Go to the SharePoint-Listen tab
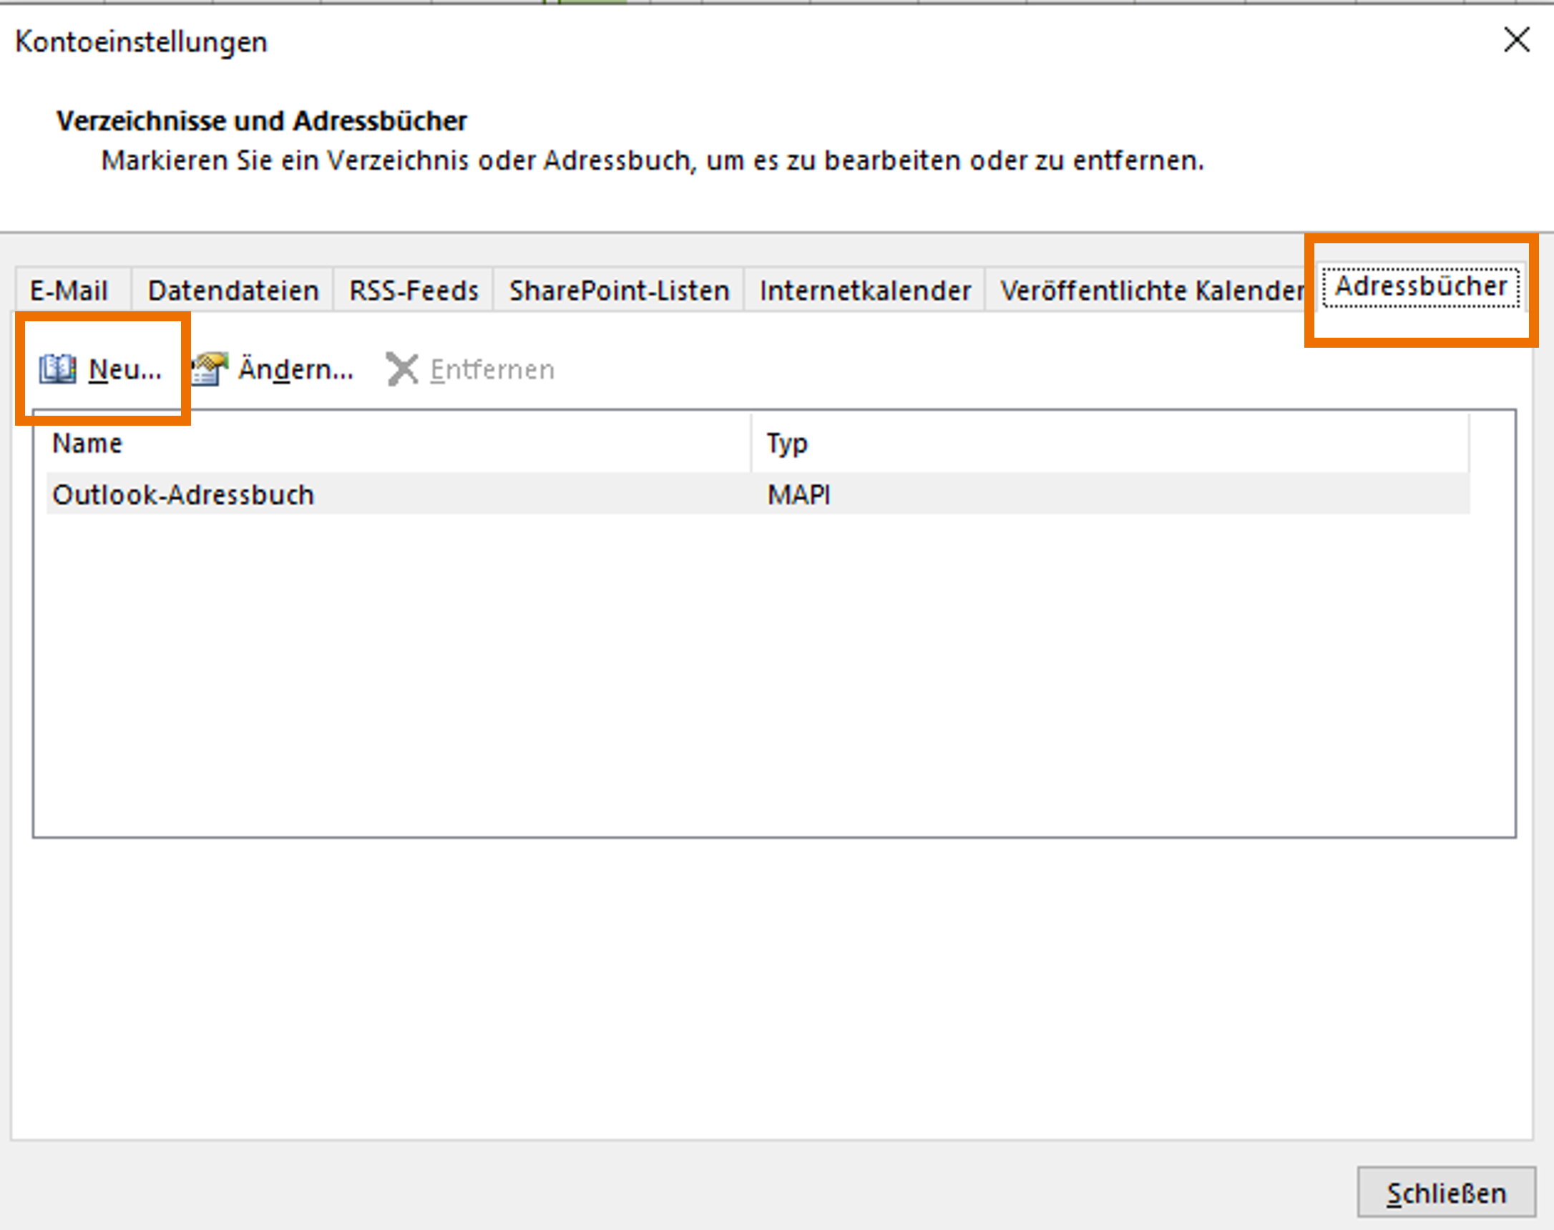 (619, 291)
